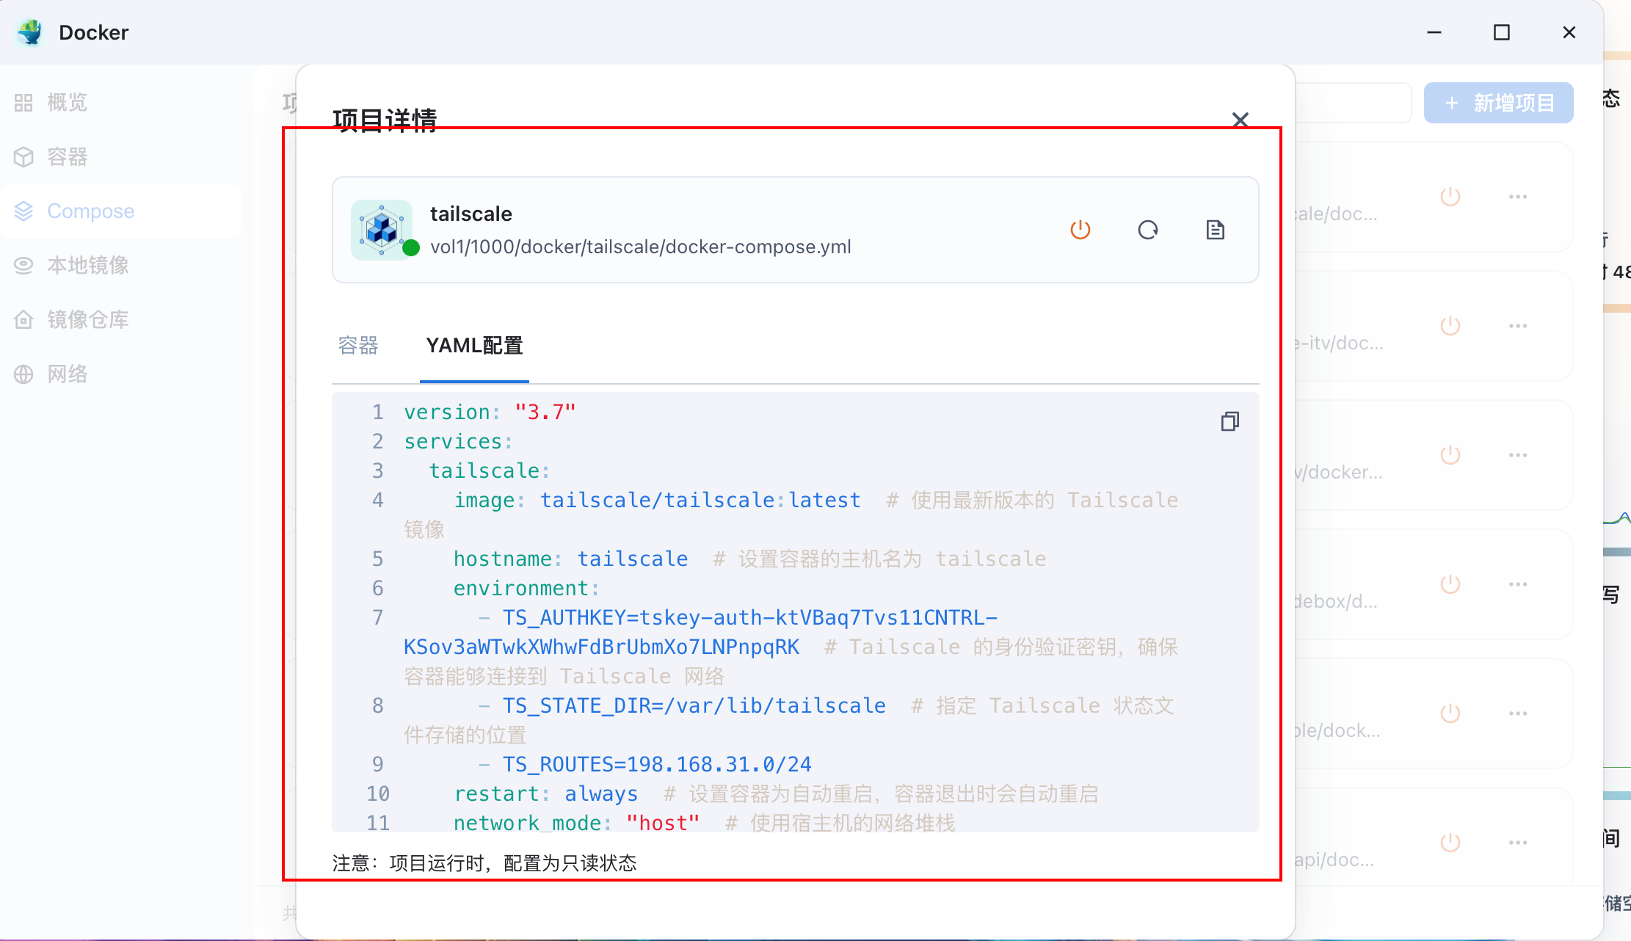Copy the YAML code with the copy icon
Viewport: 1631px width, 941px height.
(1230, 421)
